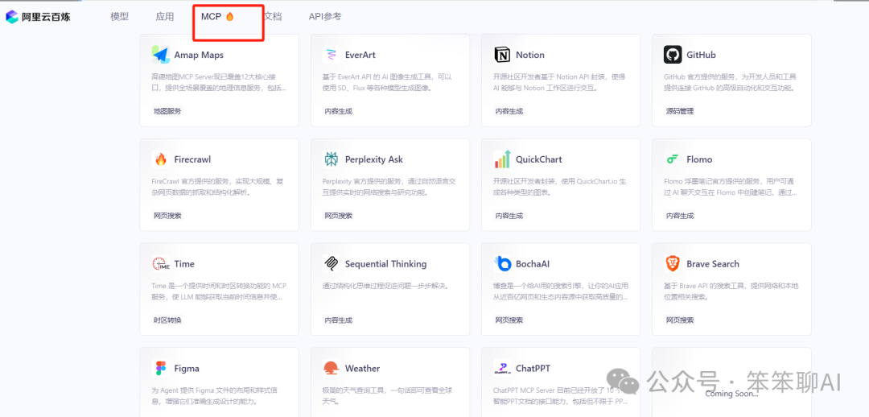Open the Notion card title
The image size is (869, 417).
(x=529, y=55)
